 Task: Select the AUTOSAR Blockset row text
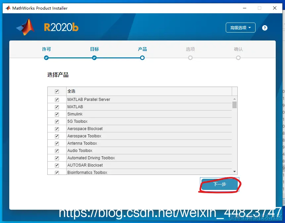85,165
